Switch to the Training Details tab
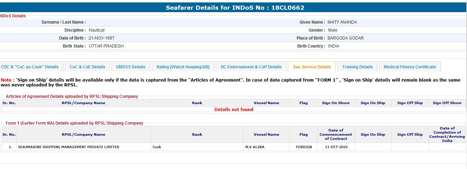Image resolution: width=467 pixels, height=169 pixels. pos(357,67)
